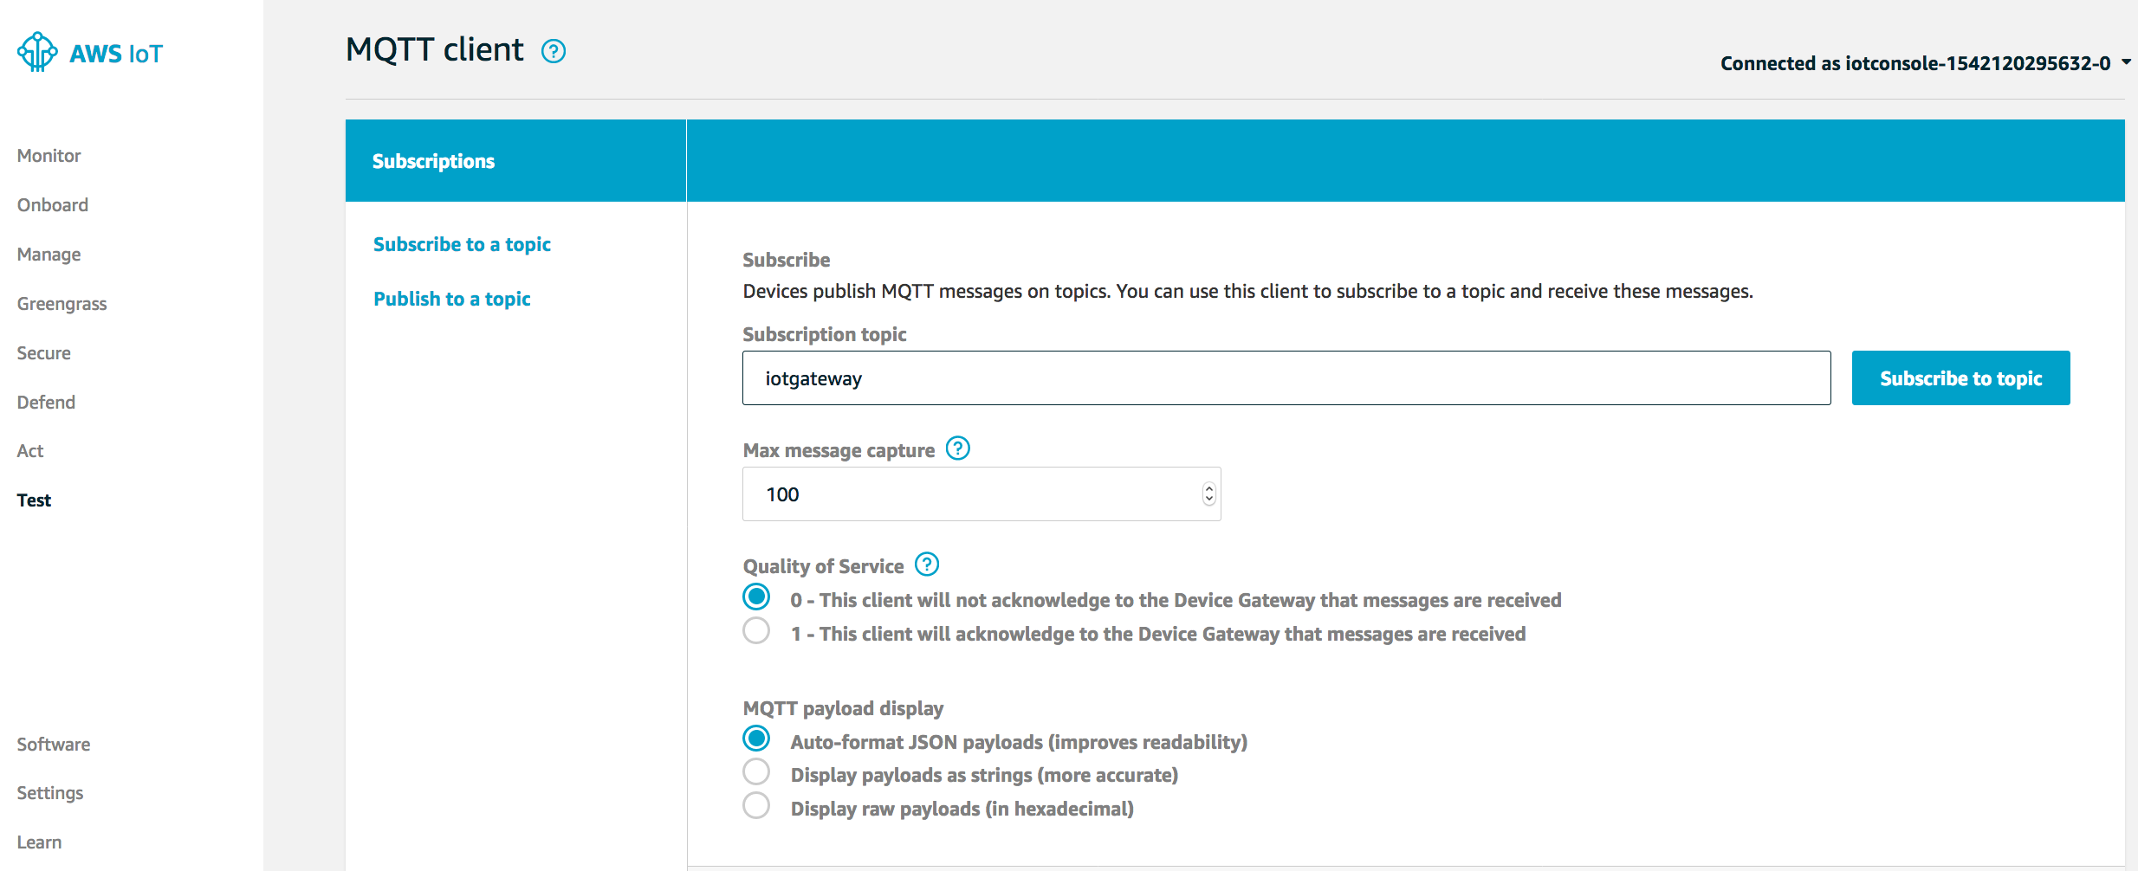Open the Defend section in sidebar
The width and height of the screenshot is (2138, 871).
point(46,403)
